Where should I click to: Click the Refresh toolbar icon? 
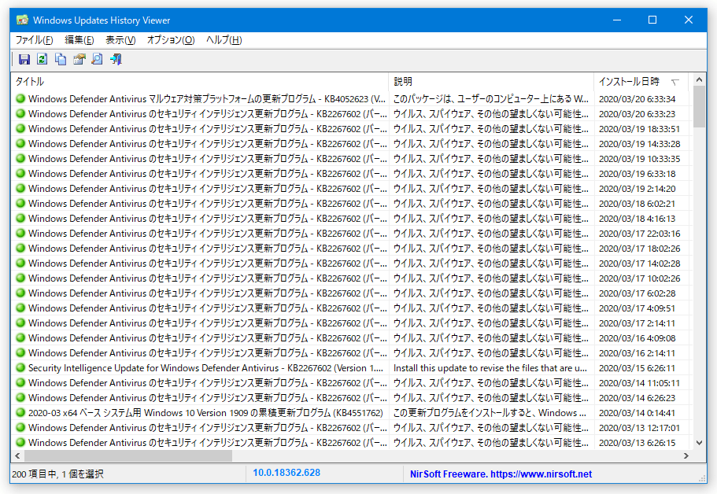43,59
